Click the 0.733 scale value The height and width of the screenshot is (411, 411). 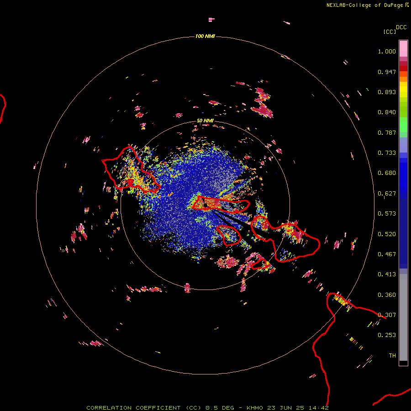[387, 153]
